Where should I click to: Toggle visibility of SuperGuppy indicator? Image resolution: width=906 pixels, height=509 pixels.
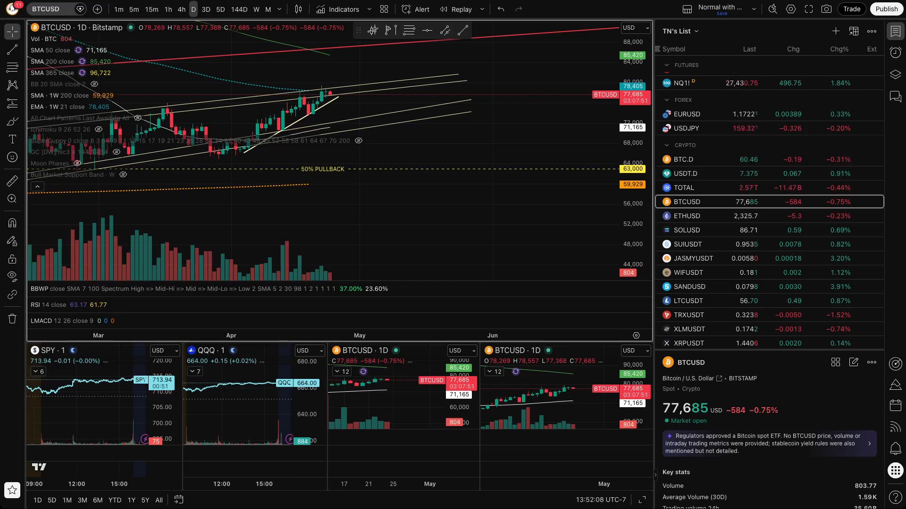point(358,140)
